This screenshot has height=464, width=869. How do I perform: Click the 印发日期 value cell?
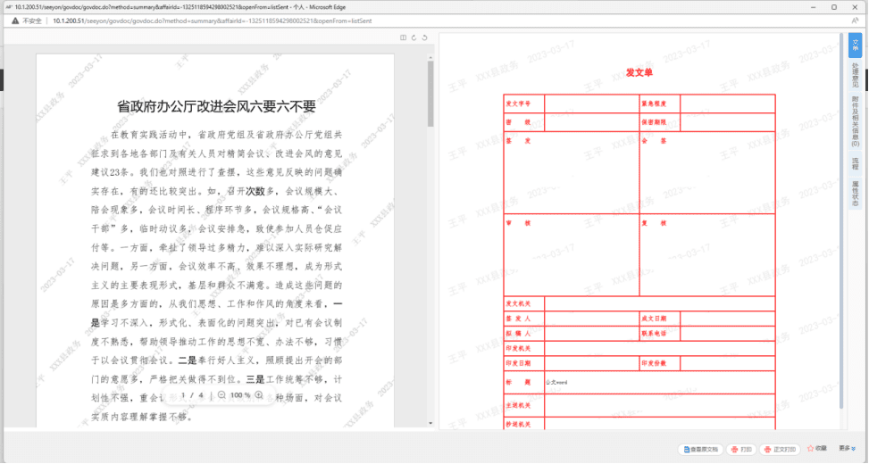(592, 363)
